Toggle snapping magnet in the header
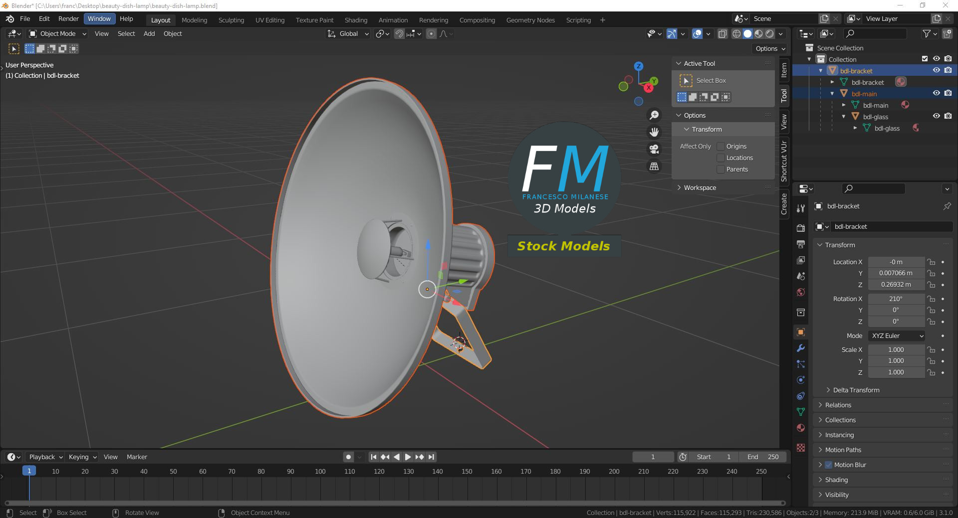 399,34
